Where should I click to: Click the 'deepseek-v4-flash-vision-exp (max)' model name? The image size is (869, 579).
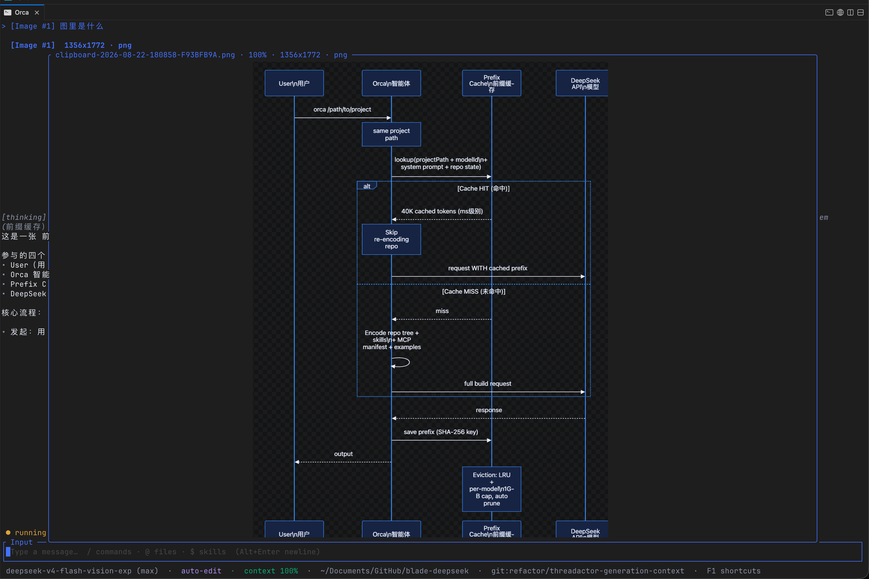click(x=82, y=571)
